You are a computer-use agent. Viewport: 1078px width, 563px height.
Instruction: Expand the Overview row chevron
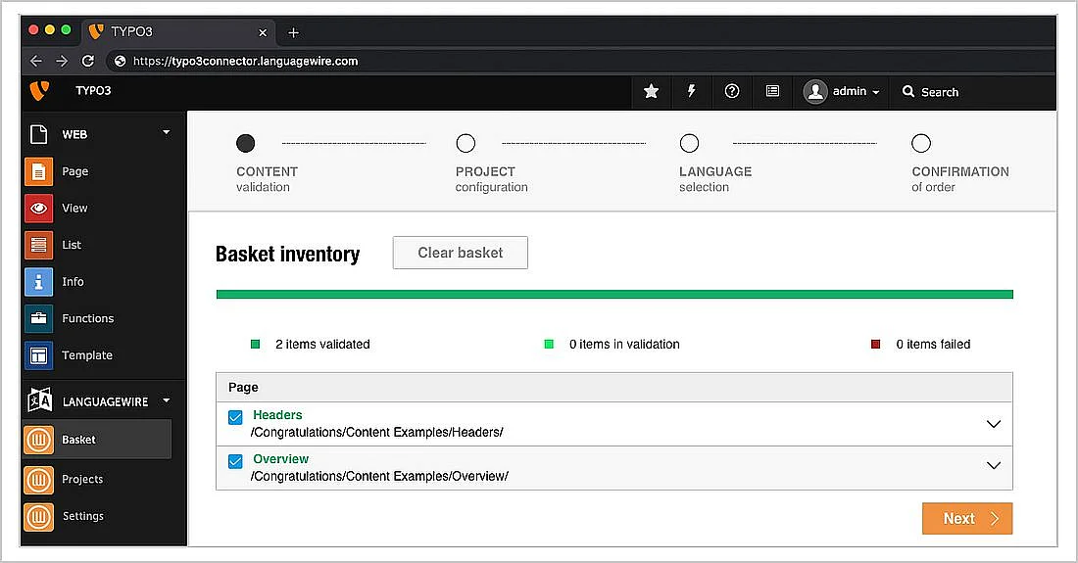pyautogui.click(x=993, y=466)
